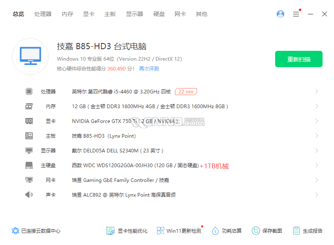Click the processor chip icon
334x245 pixels.
[29, 91]
